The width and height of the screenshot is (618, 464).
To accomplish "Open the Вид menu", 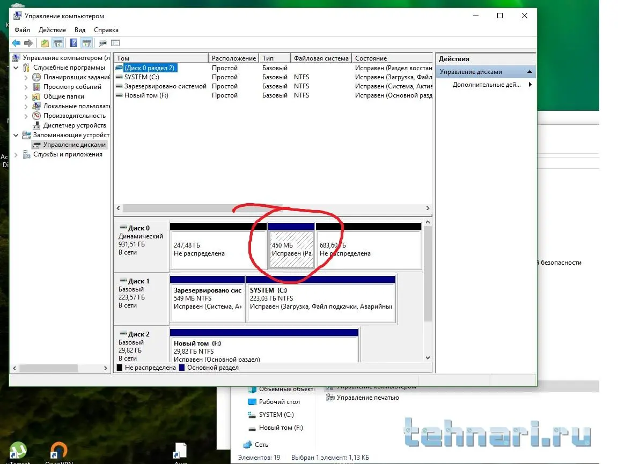I will coord(79,30).
